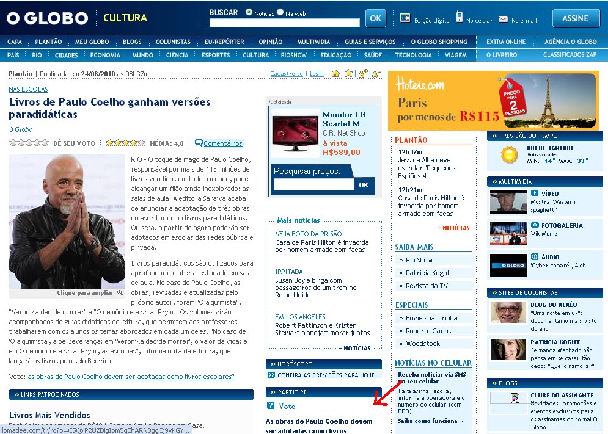Click the Buscar search input field

(x=285, y=23)
